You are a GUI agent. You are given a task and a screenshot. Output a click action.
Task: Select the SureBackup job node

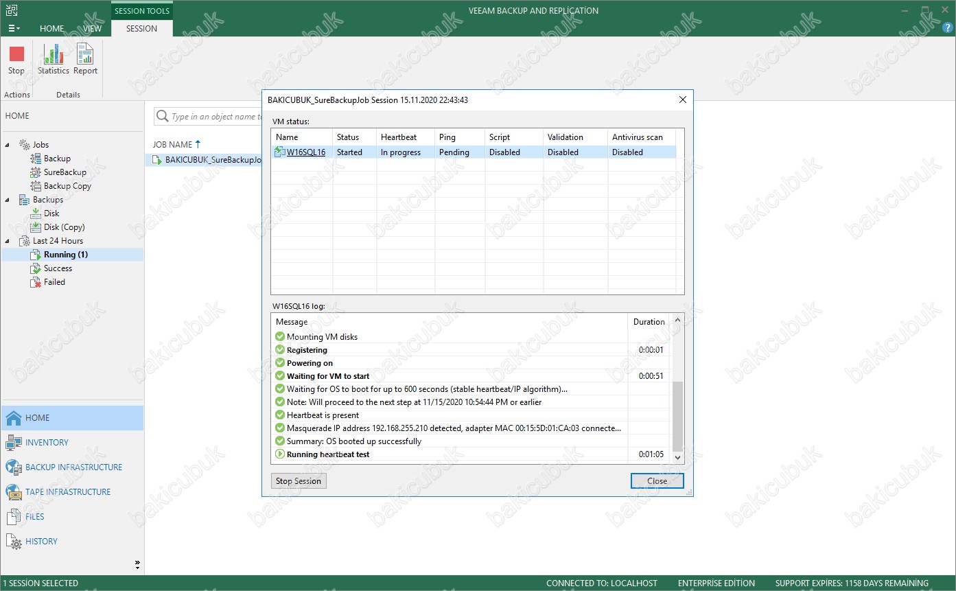pyautogui.click(x=65, y=172)
